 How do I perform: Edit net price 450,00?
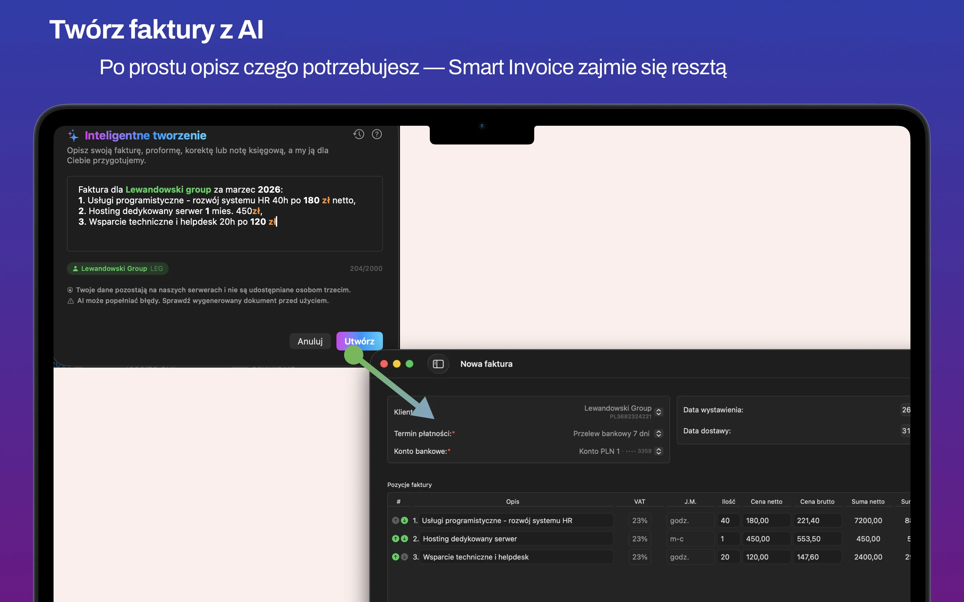tap(767, 539)
